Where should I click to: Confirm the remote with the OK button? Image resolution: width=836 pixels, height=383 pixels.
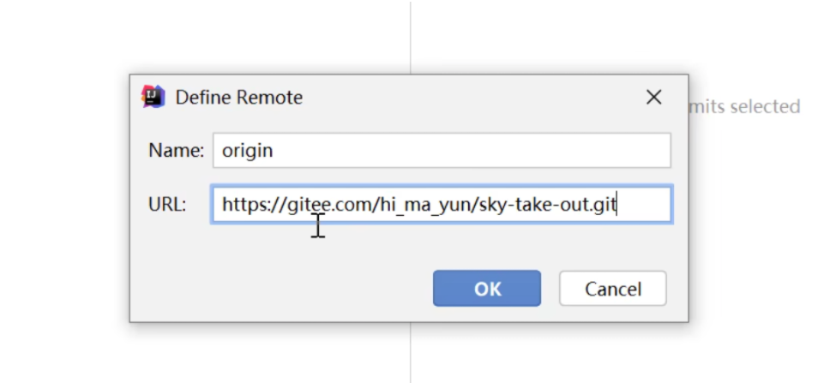(486, 289)
